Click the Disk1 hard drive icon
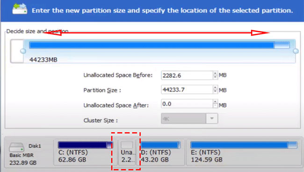Screen dimensions: 304x172 pos(17,147)
